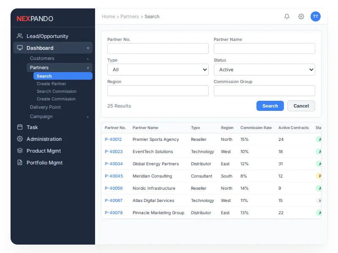Click the blue Search button
This screenshot has width=338, height=253.
pos(270,106)
